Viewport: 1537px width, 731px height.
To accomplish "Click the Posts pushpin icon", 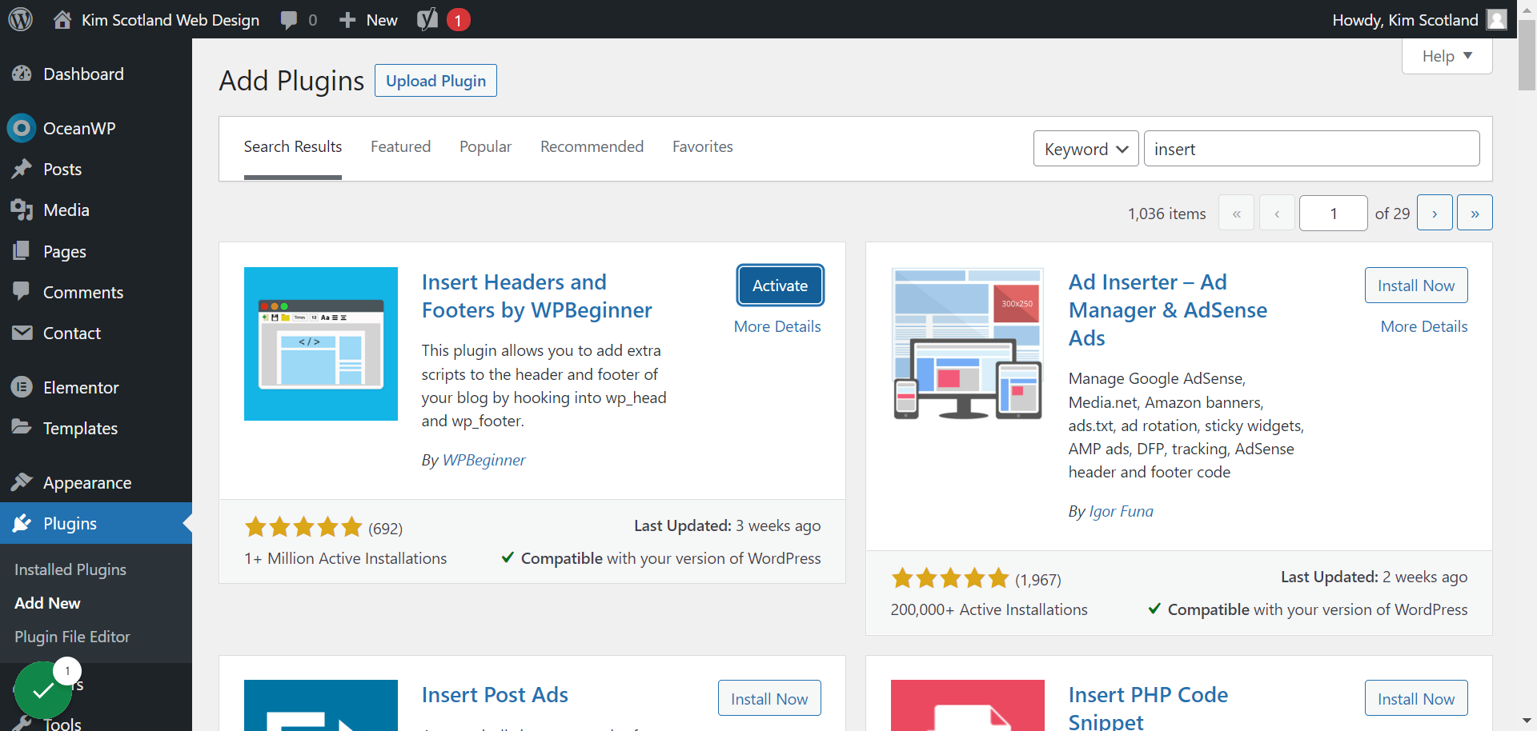I will pos(22,169).
